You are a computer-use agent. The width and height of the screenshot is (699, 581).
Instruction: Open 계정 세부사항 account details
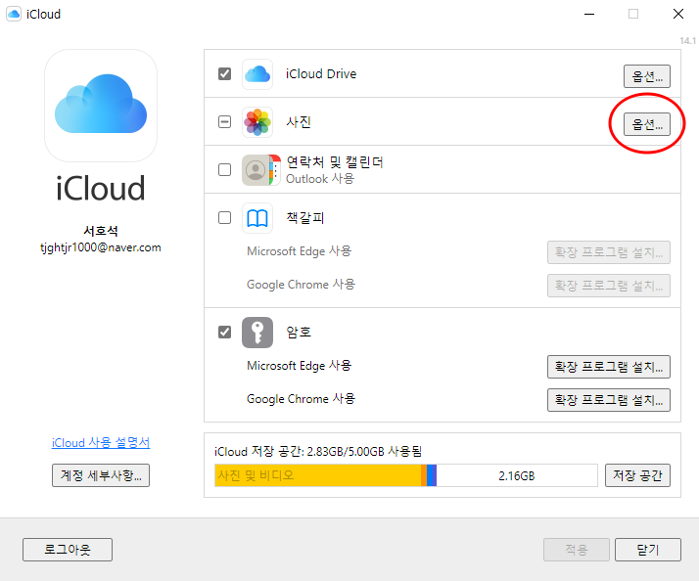(x=101, y=475)
